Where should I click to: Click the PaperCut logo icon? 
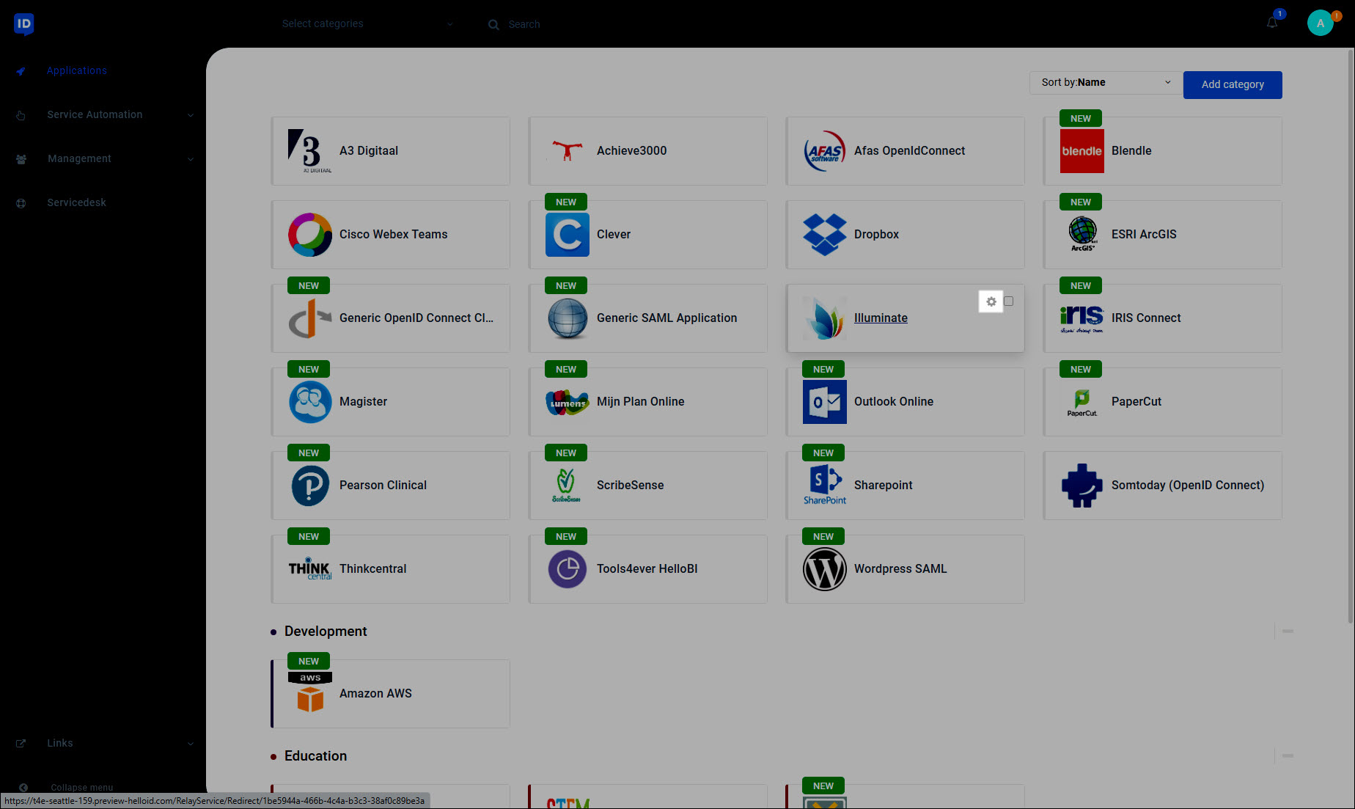[1082, 402]
